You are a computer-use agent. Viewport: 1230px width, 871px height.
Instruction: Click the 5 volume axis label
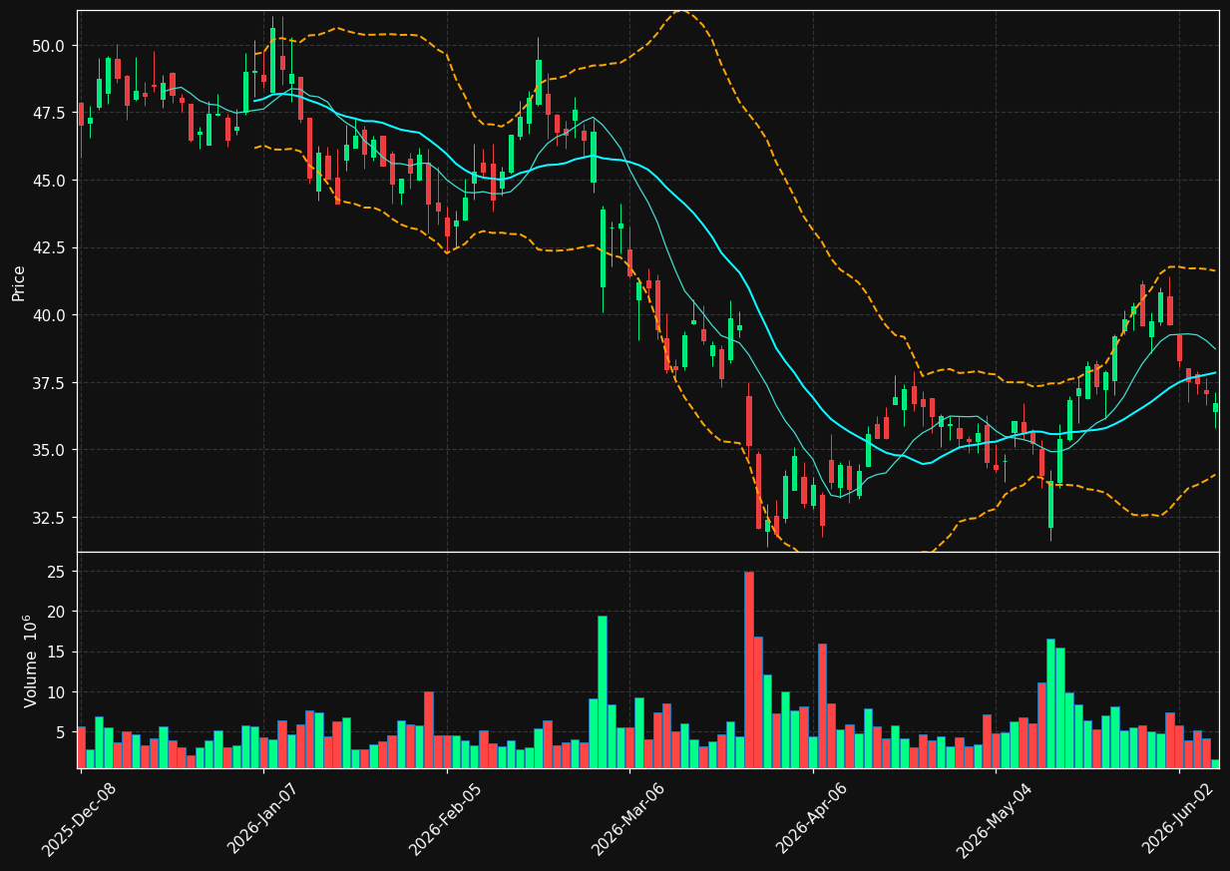click(x=61, y=732)
